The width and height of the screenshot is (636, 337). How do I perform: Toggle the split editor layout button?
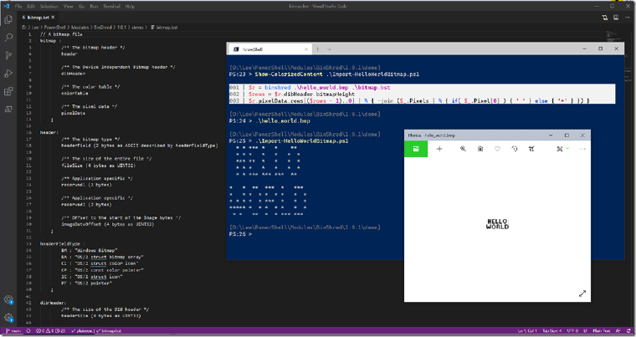pyautogui.click(x=616, y=18)
